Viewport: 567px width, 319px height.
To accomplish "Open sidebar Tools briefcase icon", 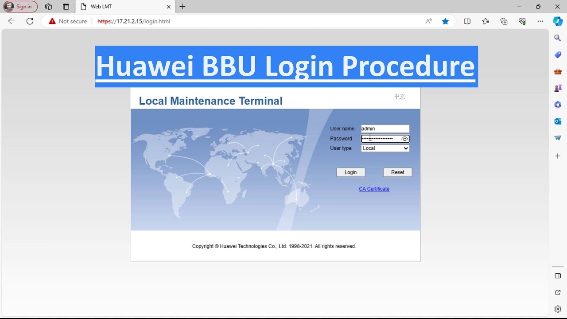I will (x=558, y=71).
